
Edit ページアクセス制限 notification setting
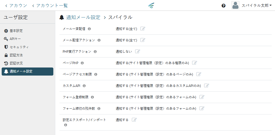pos(199,74)
